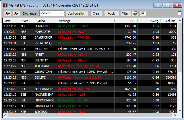Click the red stop square icon

click(143, 13)
